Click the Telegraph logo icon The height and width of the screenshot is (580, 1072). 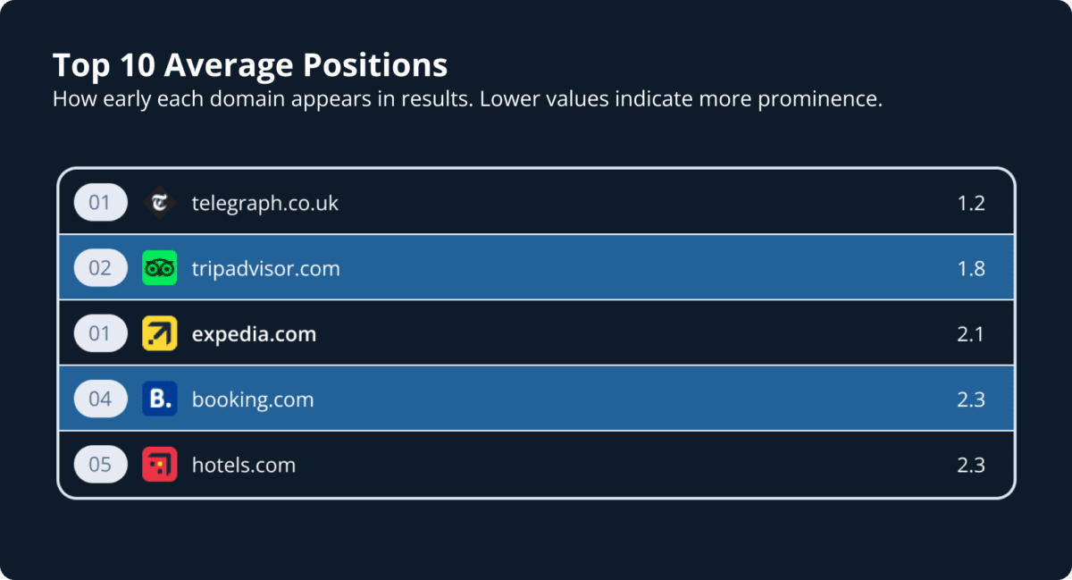160,203
